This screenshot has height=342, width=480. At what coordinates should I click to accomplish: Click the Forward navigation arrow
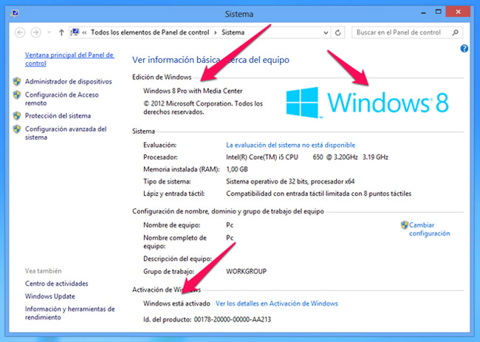pyautogui.click(x=36, y=33)
